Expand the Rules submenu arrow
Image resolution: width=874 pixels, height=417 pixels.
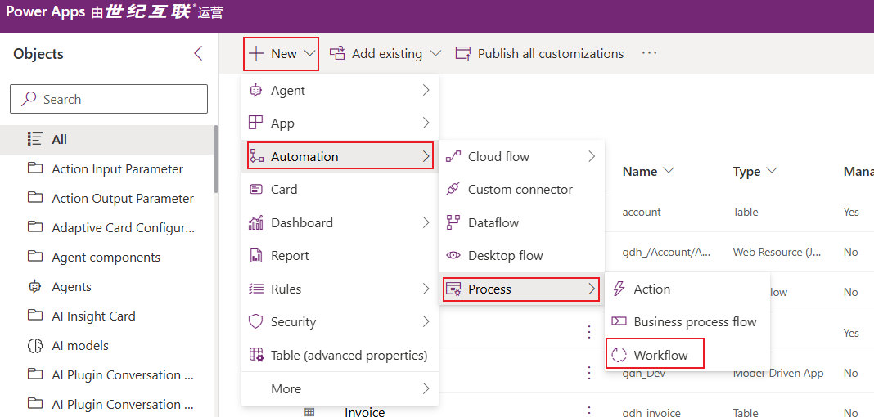(x=426, y=289)
